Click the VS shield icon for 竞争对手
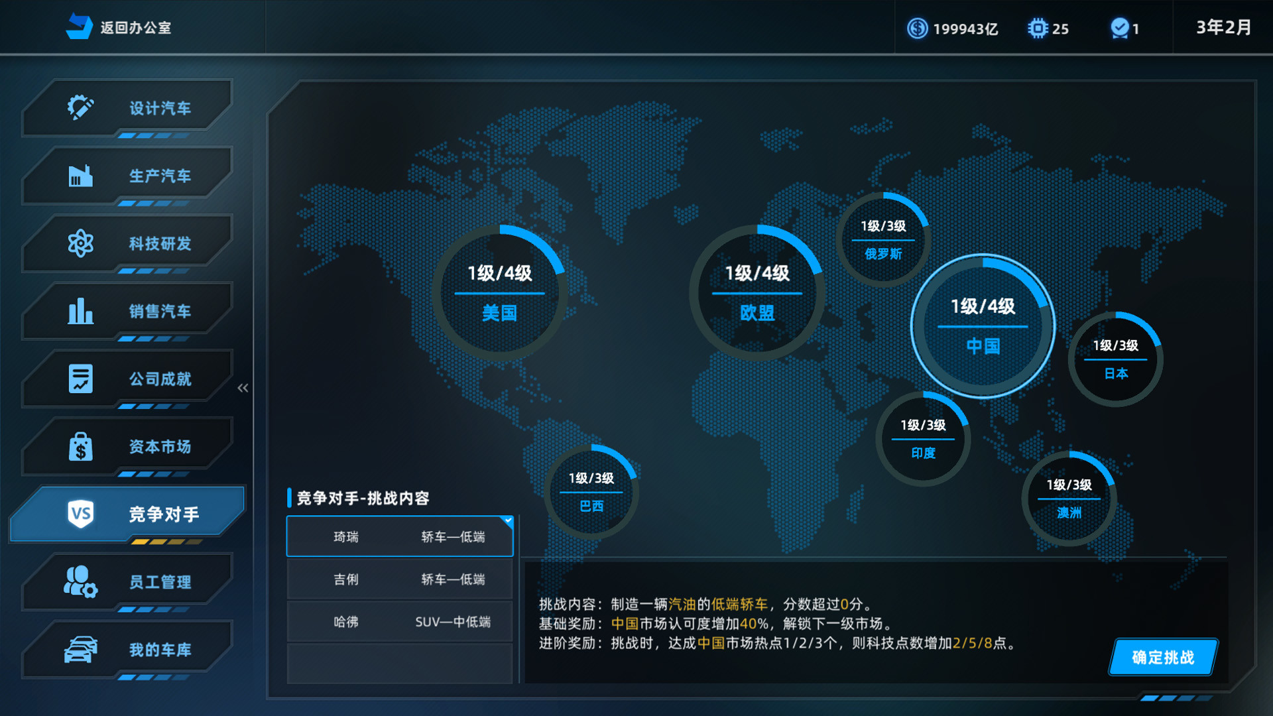The image size is (1273, 716). (x=80, y=514)
